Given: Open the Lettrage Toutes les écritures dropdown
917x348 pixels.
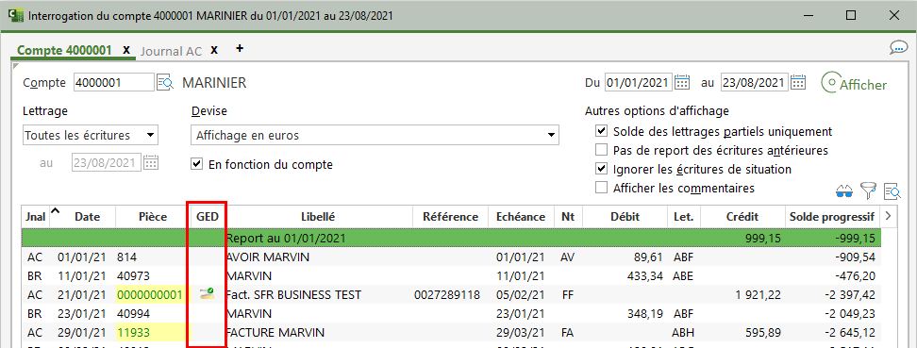Looking at the screenshot, I should 90,136.
